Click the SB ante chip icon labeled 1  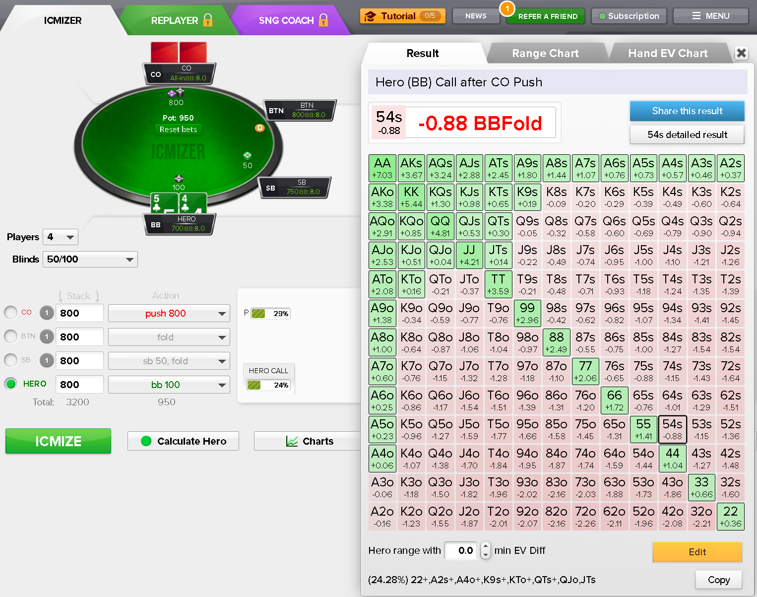click(x=47, y=361)
